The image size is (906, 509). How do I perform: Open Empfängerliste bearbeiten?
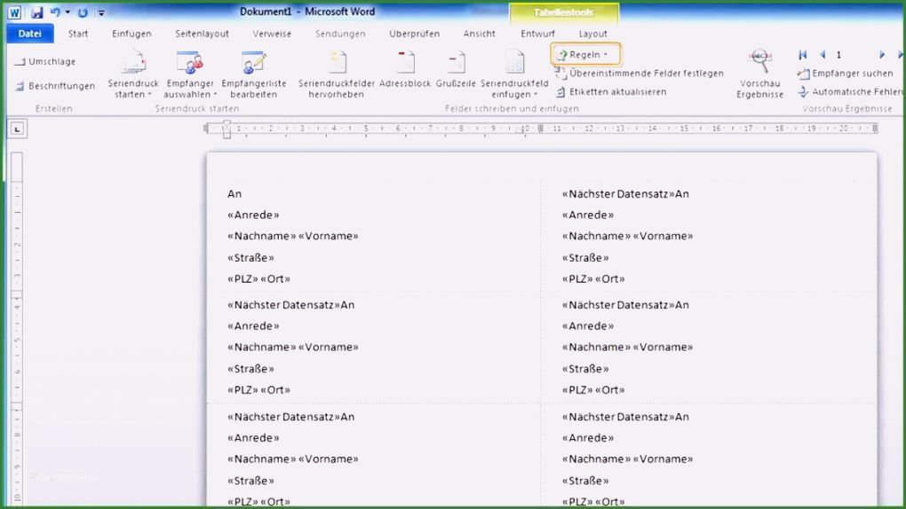coord(254,74)
